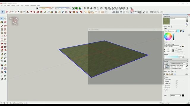Browse for texture image file icon

click(180, 47)
